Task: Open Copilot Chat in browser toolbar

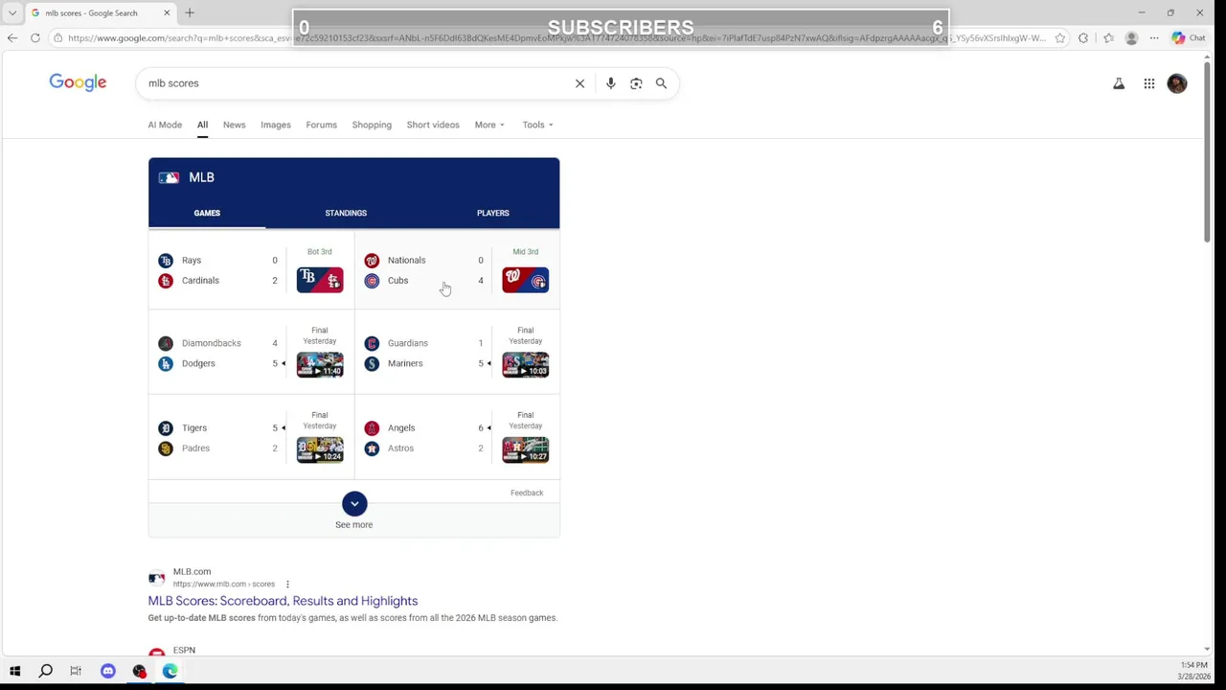Action: pyautogui.click(x=1190, y=38)
